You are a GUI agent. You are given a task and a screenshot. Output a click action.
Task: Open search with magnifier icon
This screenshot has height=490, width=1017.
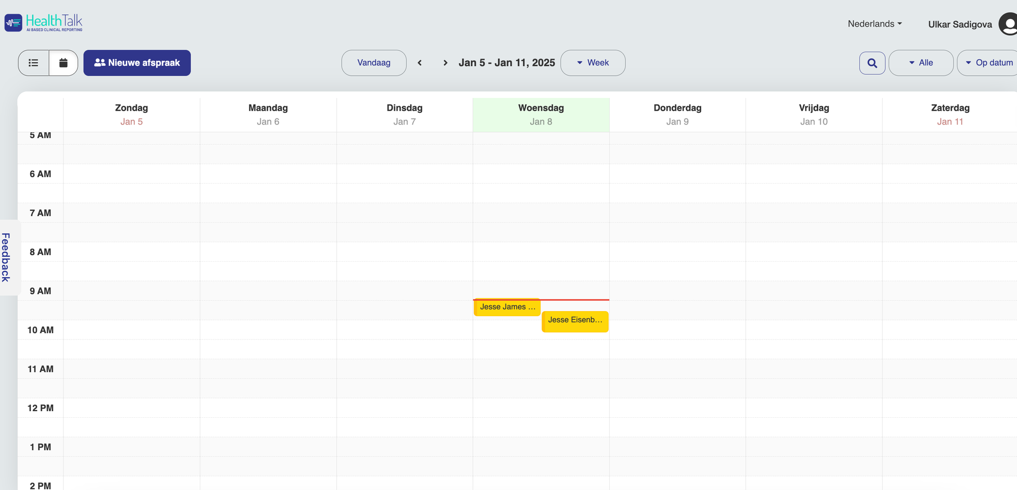click(x=872, y=63)
